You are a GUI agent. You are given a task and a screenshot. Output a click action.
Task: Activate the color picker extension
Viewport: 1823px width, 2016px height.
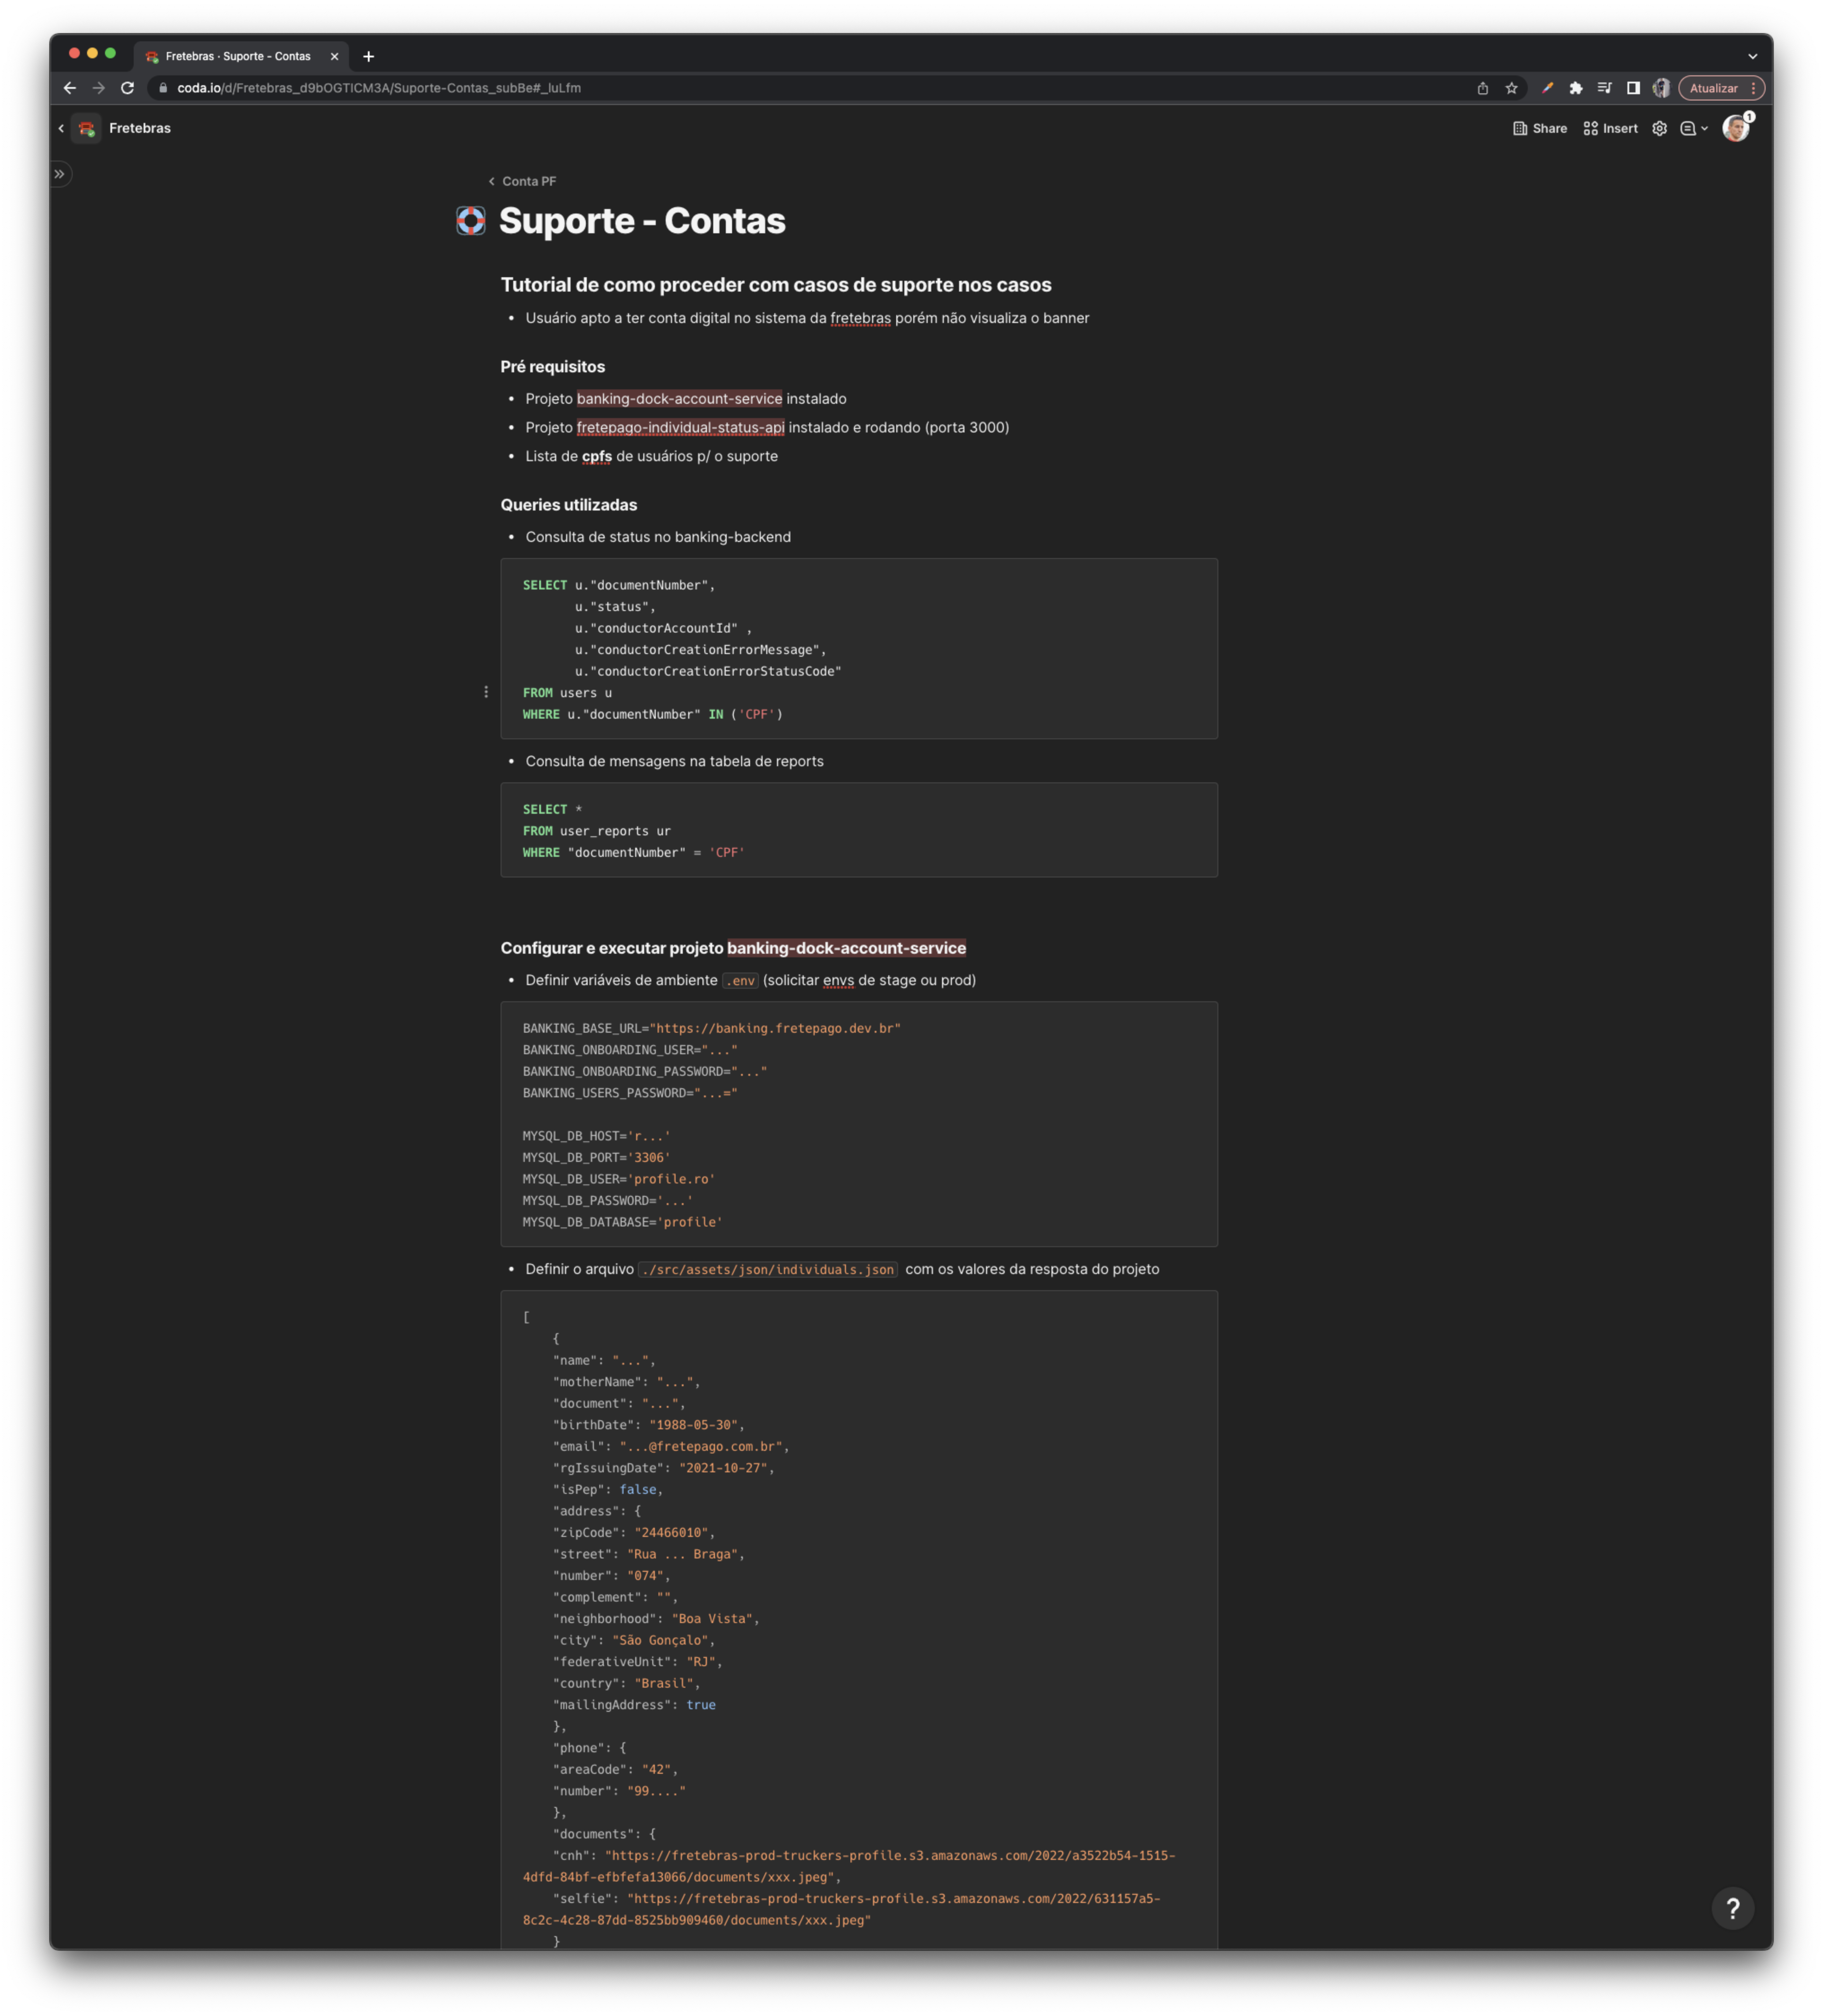click(x=1547, y=88)
